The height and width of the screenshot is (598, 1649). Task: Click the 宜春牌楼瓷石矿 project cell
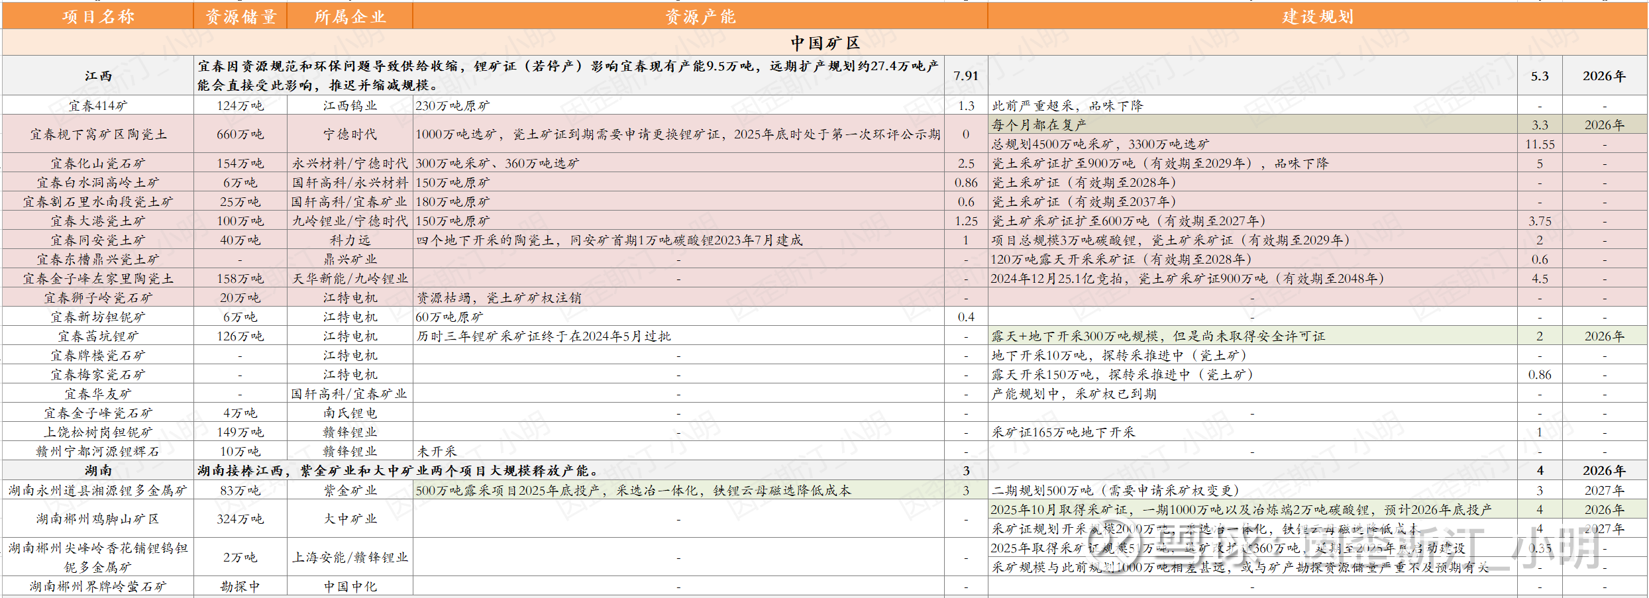point(98,355)
